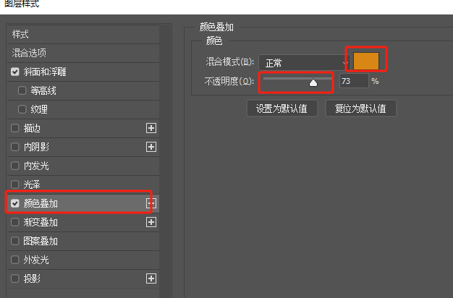Click the opacity value field showing 73
Viewport: 453px width, 298px height.
click(354, 81)
